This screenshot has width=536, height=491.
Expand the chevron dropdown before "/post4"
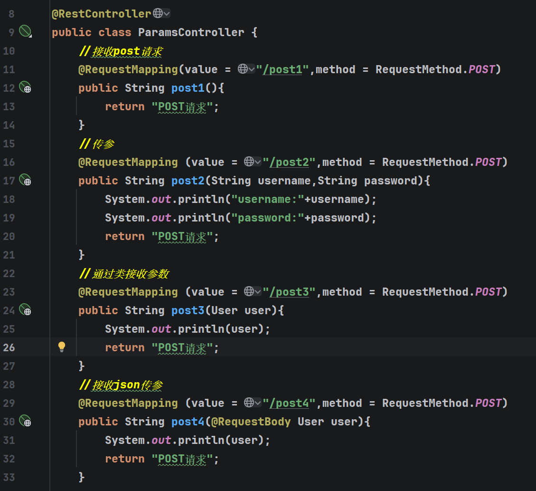click(x=258, y=403)
